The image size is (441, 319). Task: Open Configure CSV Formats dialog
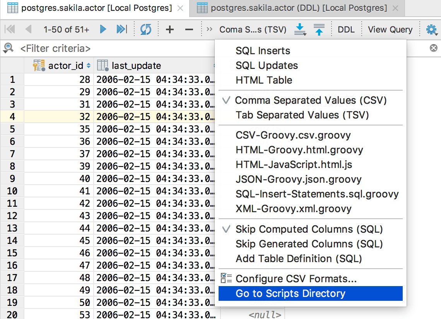[x=311, y=279]
